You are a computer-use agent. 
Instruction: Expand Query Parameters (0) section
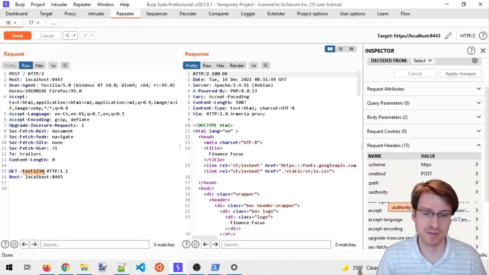click(424, 103)
